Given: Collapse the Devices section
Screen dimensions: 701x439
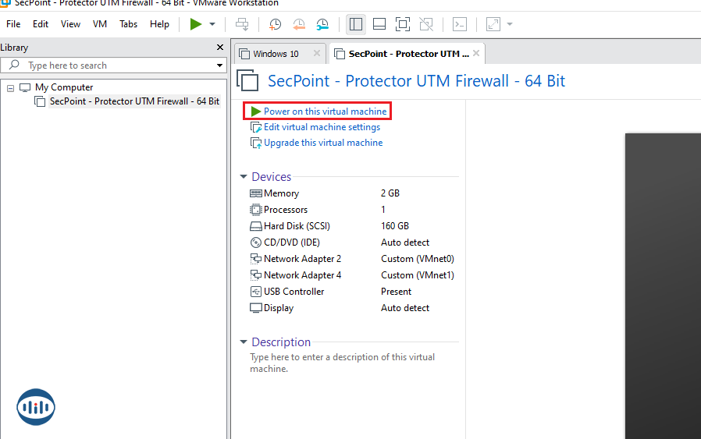Looking at the screenshot, I should point(244,177).
